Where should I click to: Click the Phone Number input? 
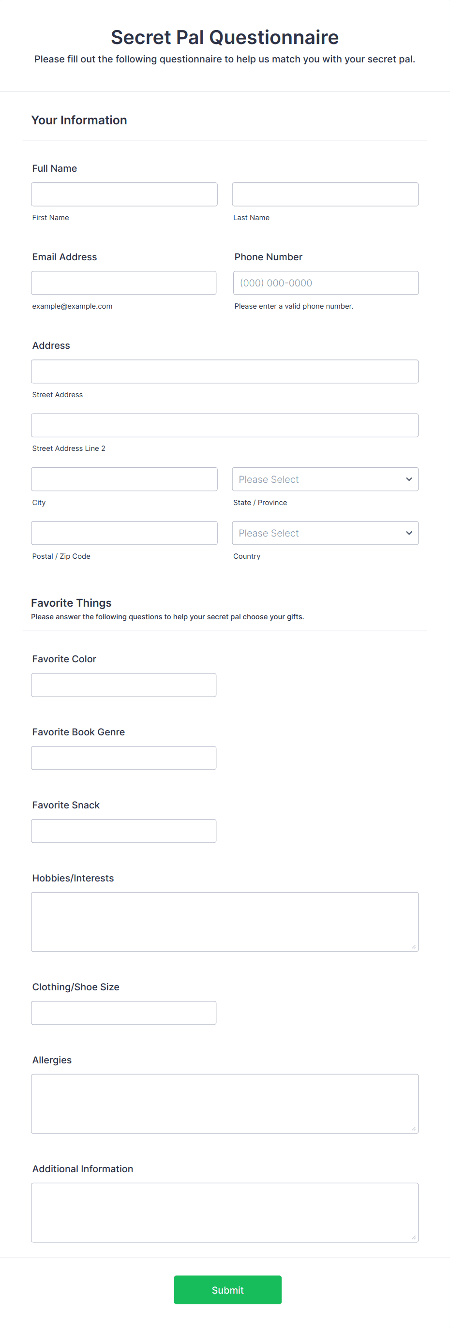tap(325, 283)
